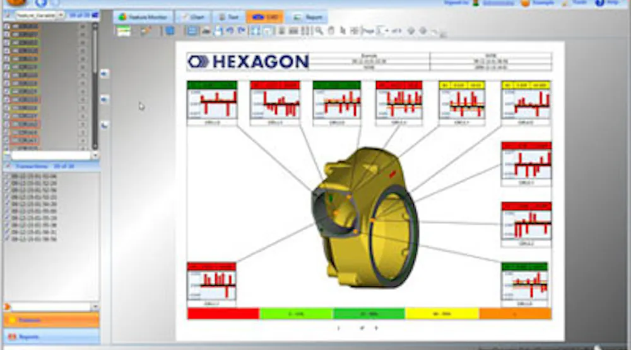Screen dimensions: 631x350
Task: Click the yellow legend color block
Action: coord(442,313)
